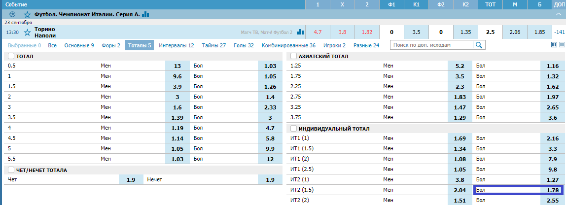
Task: Pick Total 5.5 Бол odds 12
Action: pyautogui.click(x=270, y=159)
